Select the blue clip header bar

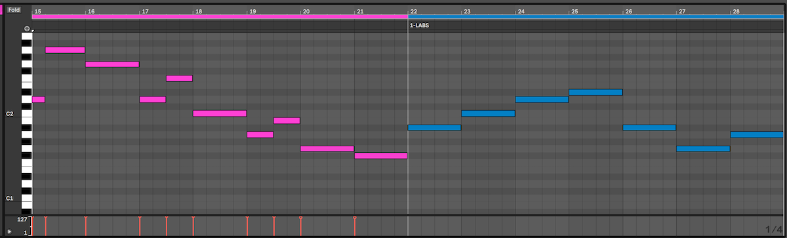[597, 17]
